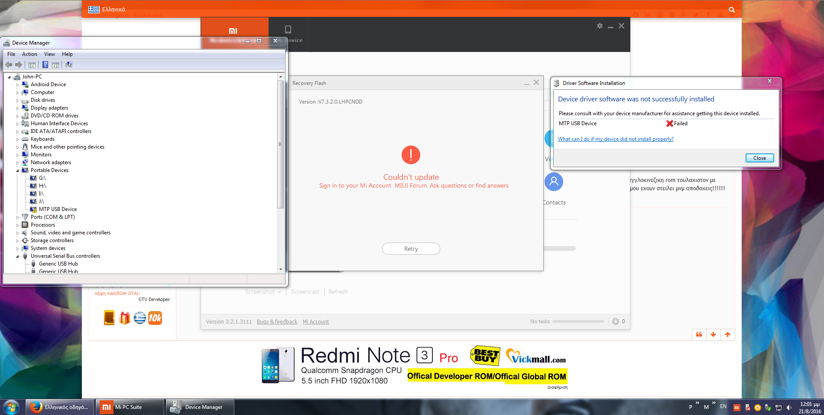Expand the Network adapters node
This screenshot has width=824, height=415.
(18, 163)
